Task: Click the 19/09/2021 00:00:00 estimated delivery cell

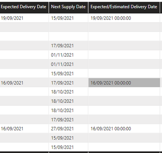Action: point(111,18)
